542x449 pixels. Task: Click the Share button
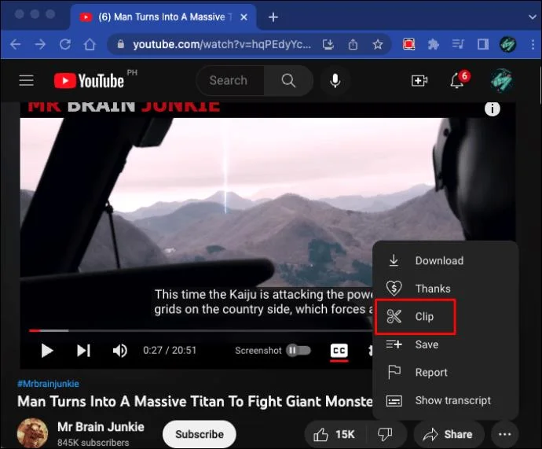pyautogui.click(x=448, y=434)
